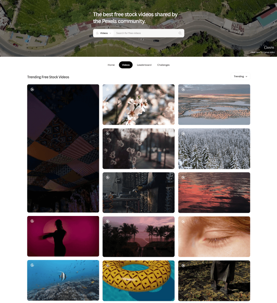Screen dimensions: 277x303
Task: Click play icon on red water reflection video
Action: [183, 178]
